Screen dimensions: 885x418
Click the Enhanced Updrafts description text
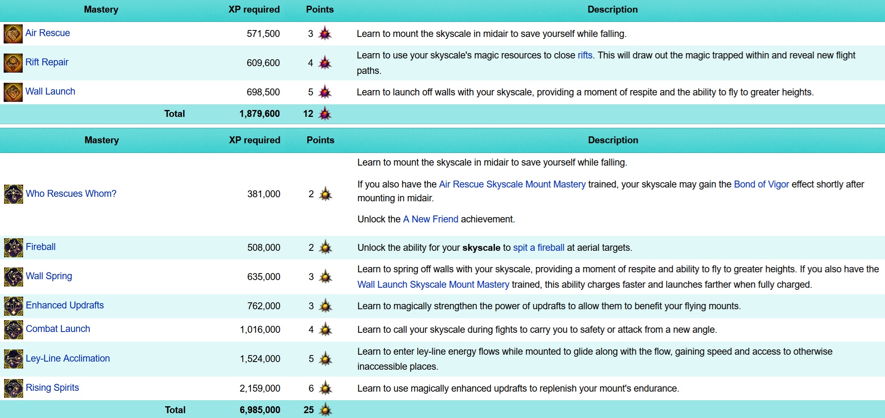(549, 306)
